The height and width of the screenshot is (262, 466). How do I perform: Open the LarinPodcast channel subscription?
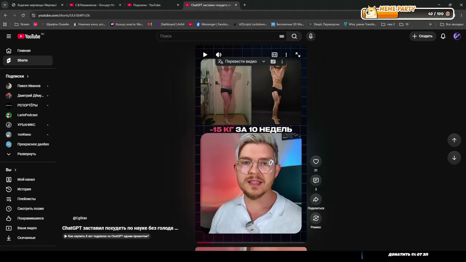(28, 115)
